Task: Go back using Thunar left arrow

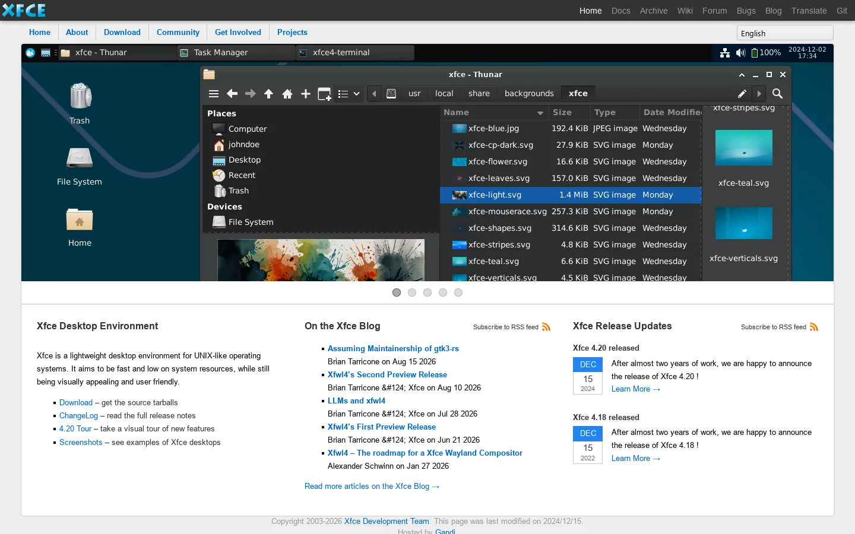Action: [232, 94]
